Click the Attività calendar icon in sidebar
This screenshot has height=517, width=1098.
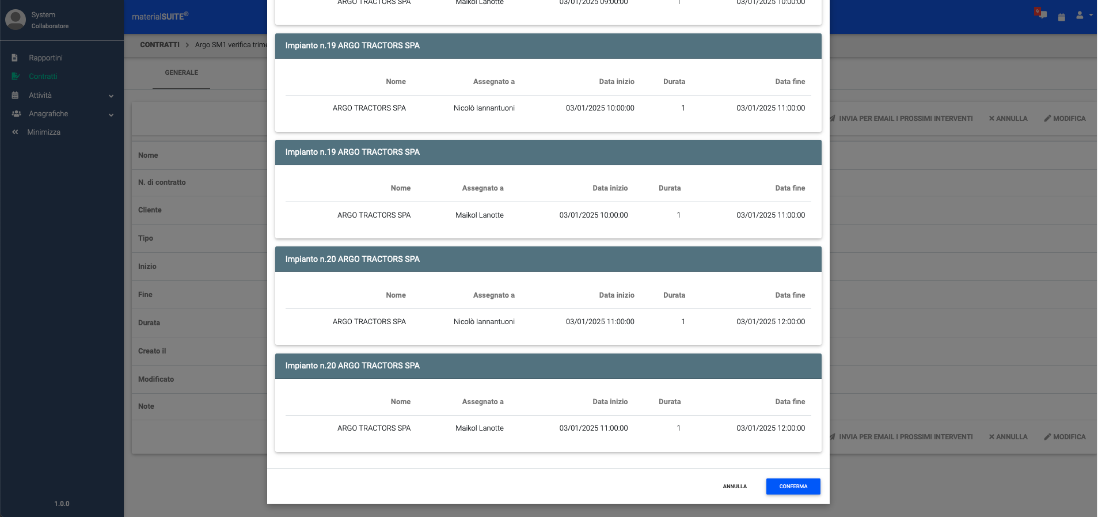tap(15, 95)
